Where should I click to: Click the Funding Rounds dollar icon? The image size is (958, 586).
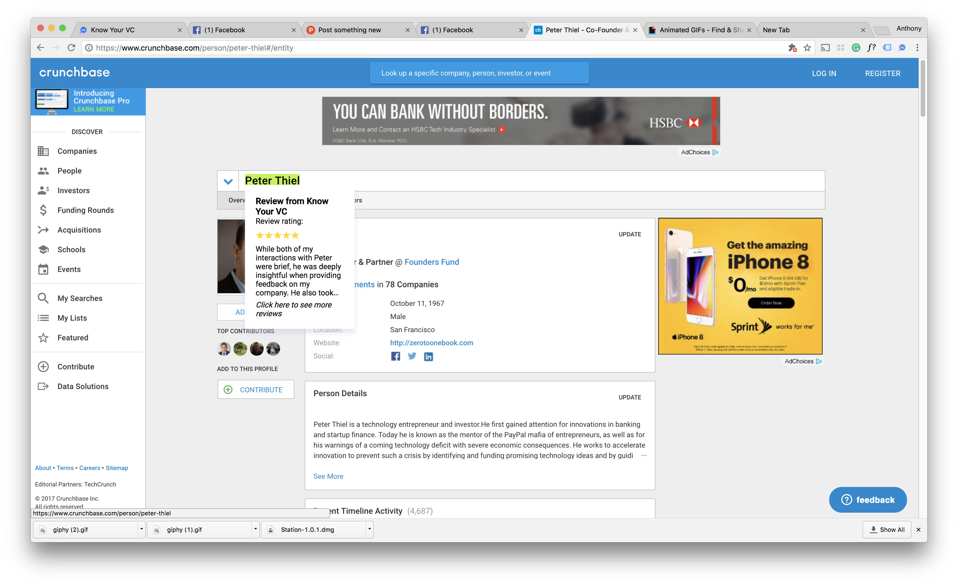tap(43, 210)
